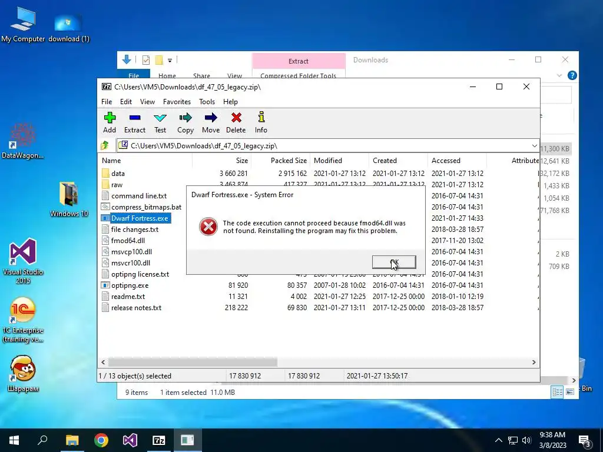This screenshot has width=603, height=452.
Task: Open the Tools menu
Action: coord(207,102)
